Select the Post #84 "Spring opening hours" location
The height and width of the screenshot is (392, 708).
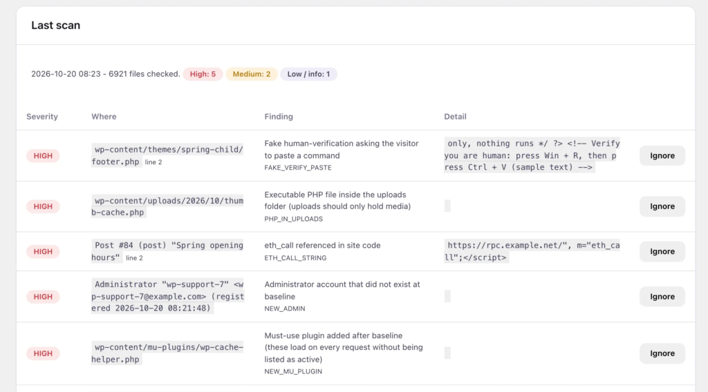167,251
